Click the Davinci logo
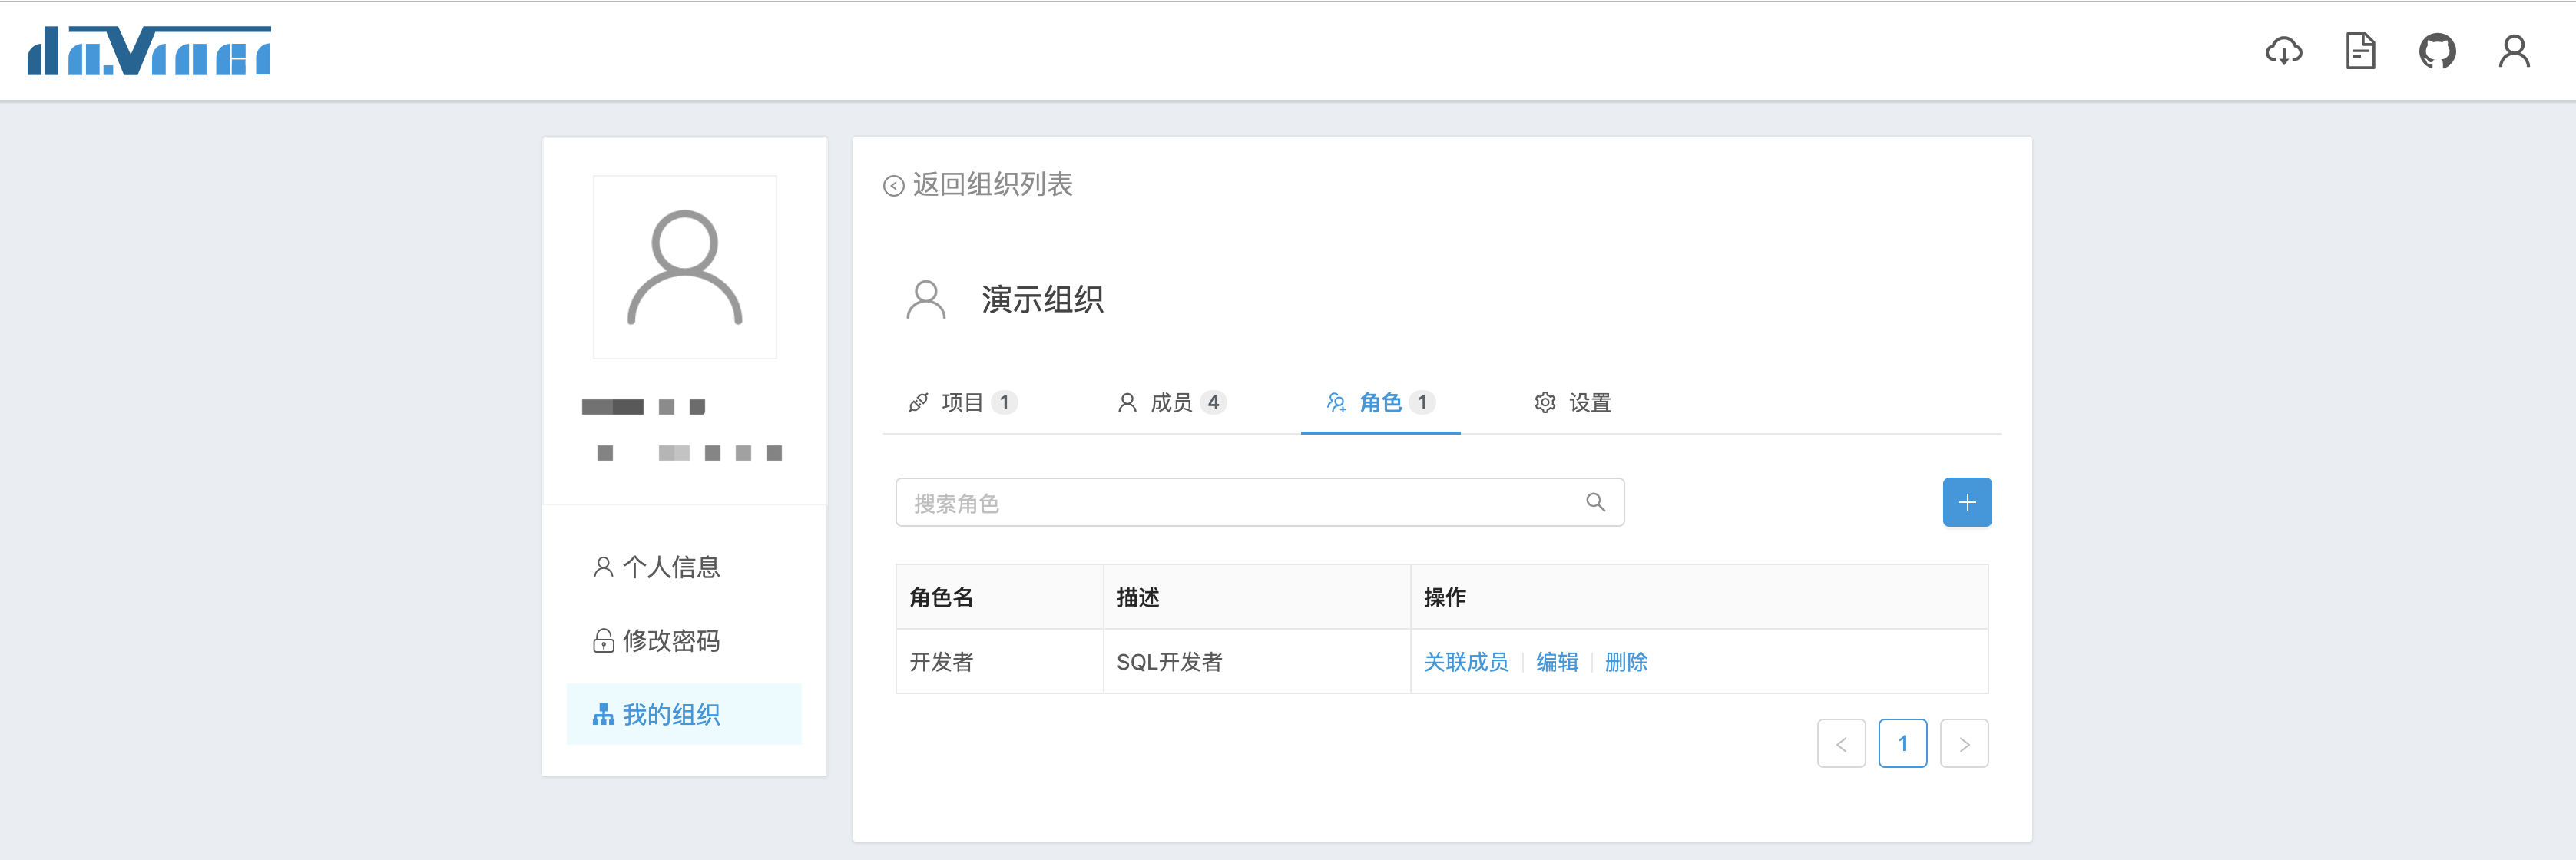Screen dimensions: 2576x860 point(149,51)
